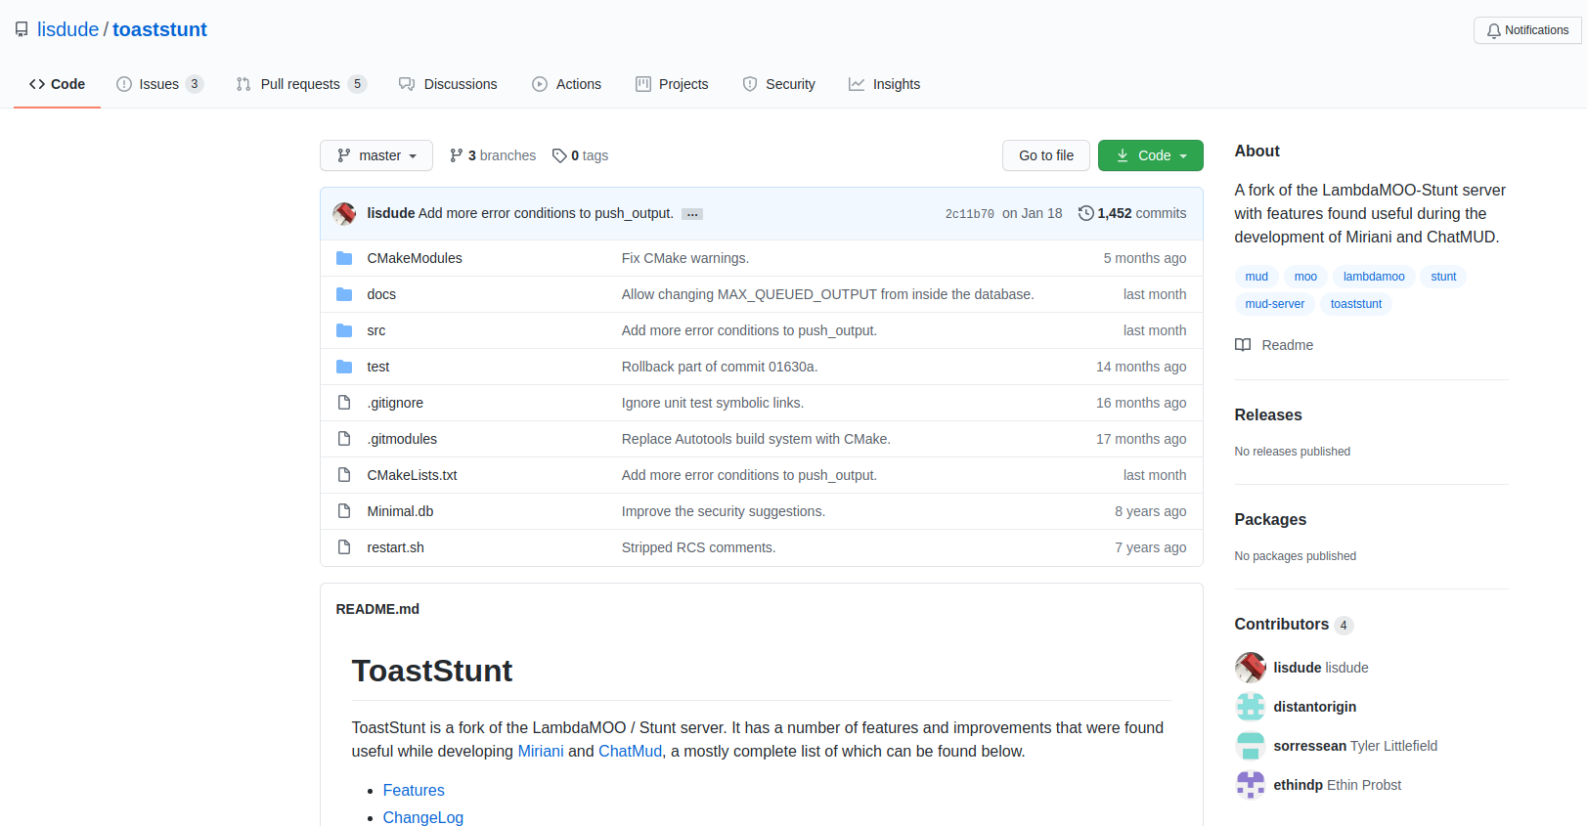Open the restart.sh file name
Image resolution: width=1587 pixels, height=826 pixels.
[396, 547]
